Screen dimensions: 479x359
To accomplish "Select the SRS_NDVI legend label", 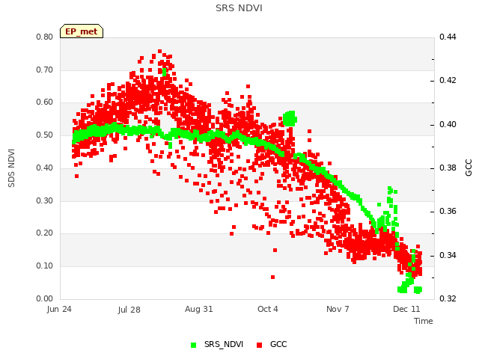I will coord(224,344).
